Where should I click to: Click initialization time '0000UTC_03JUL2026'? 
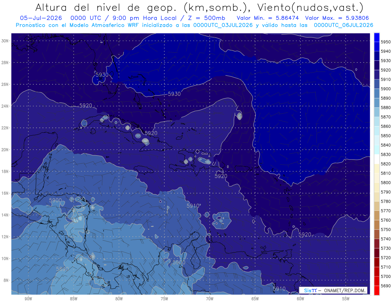tap(223, 25)
